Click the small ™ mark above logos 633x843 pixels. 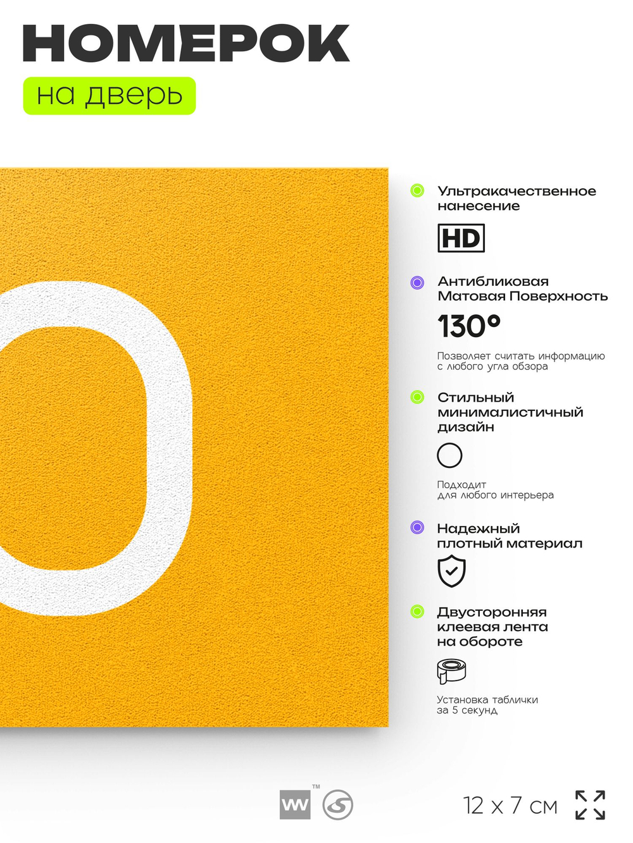coord(316,787)
